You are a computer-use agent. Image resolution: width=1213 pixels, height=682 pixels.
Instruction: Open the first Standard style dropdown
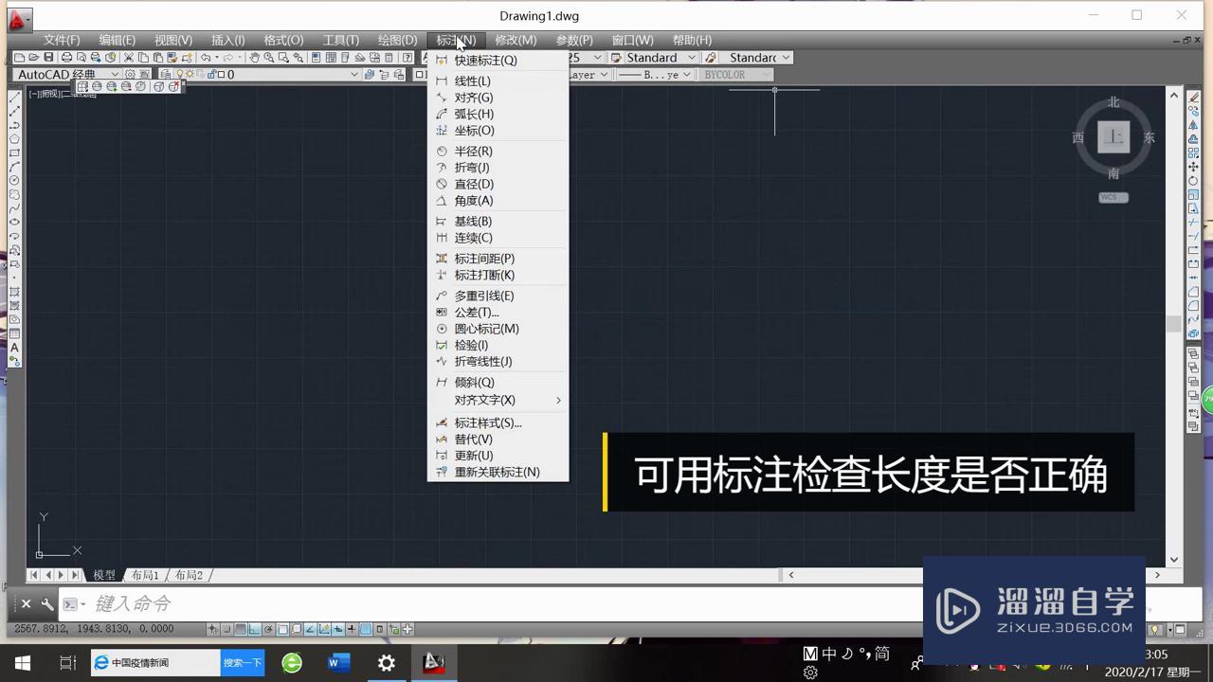tap(691, 58)
